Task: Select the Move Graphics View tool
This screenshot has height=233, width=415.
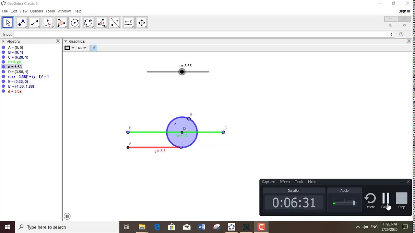Action: pyautogui.click(x=142, y=23)
